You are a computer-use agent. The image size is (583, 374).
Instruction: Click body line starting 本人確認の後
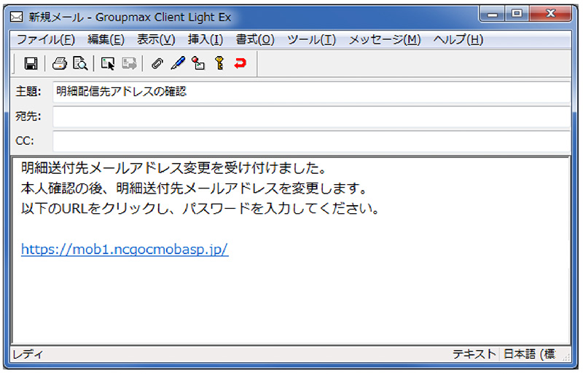(x=194, y=188)
